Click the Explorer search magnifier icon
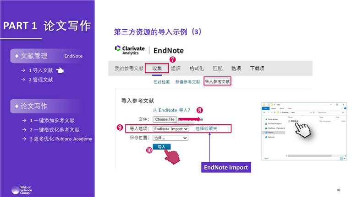This screenshot has height=197, width=352. (x=343, y=112)
